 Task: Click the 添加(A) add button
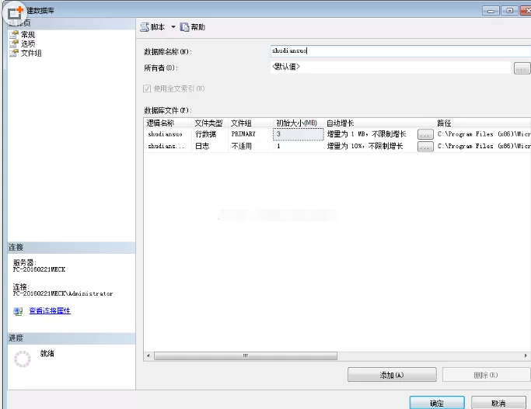tap(392, 375)
